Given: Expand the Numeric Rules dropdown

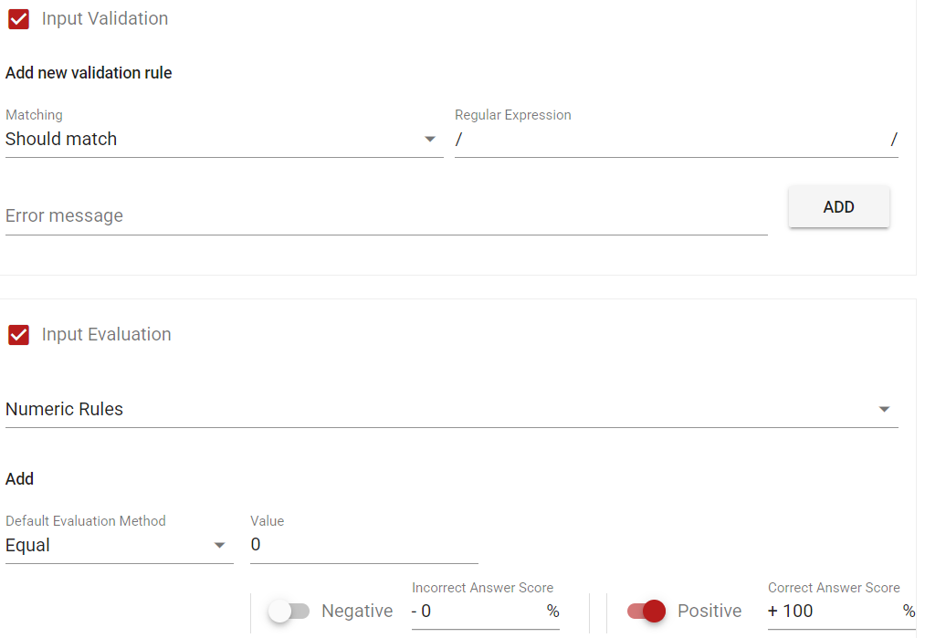Looking at the screenshot, I should click(x=438, y=410).
